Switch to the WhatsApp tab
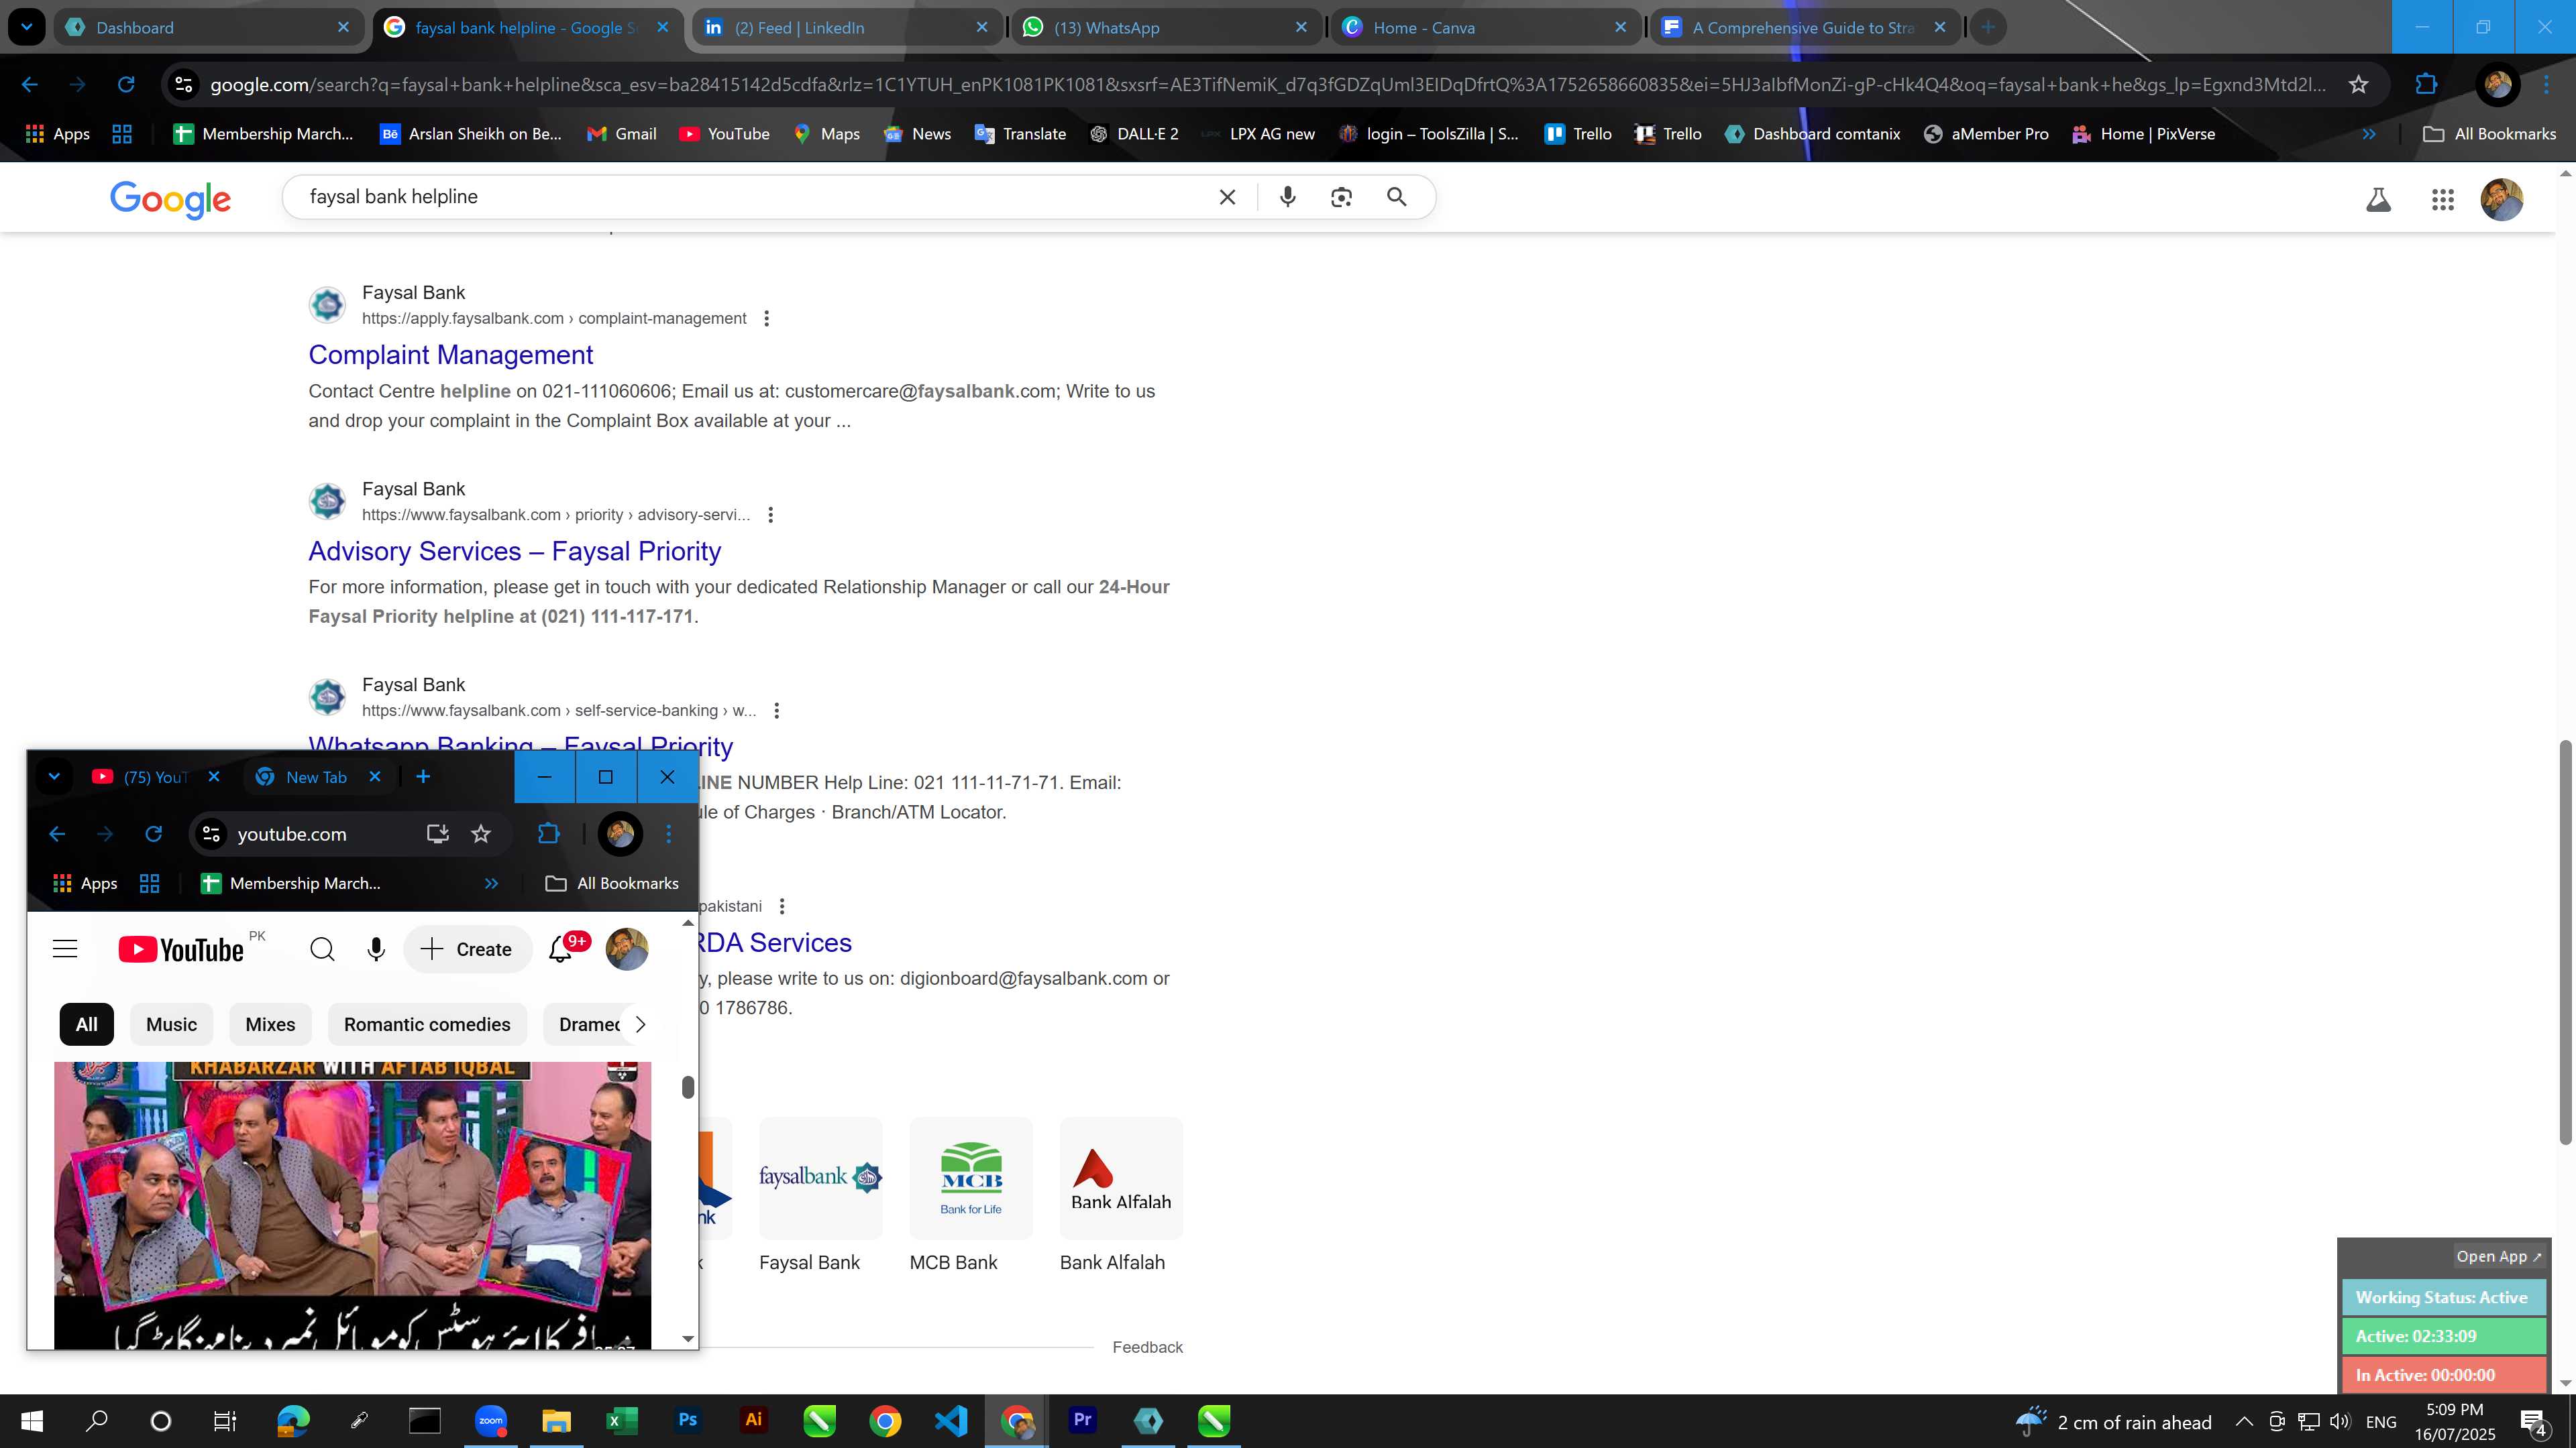 click(x=1166, y=27)
